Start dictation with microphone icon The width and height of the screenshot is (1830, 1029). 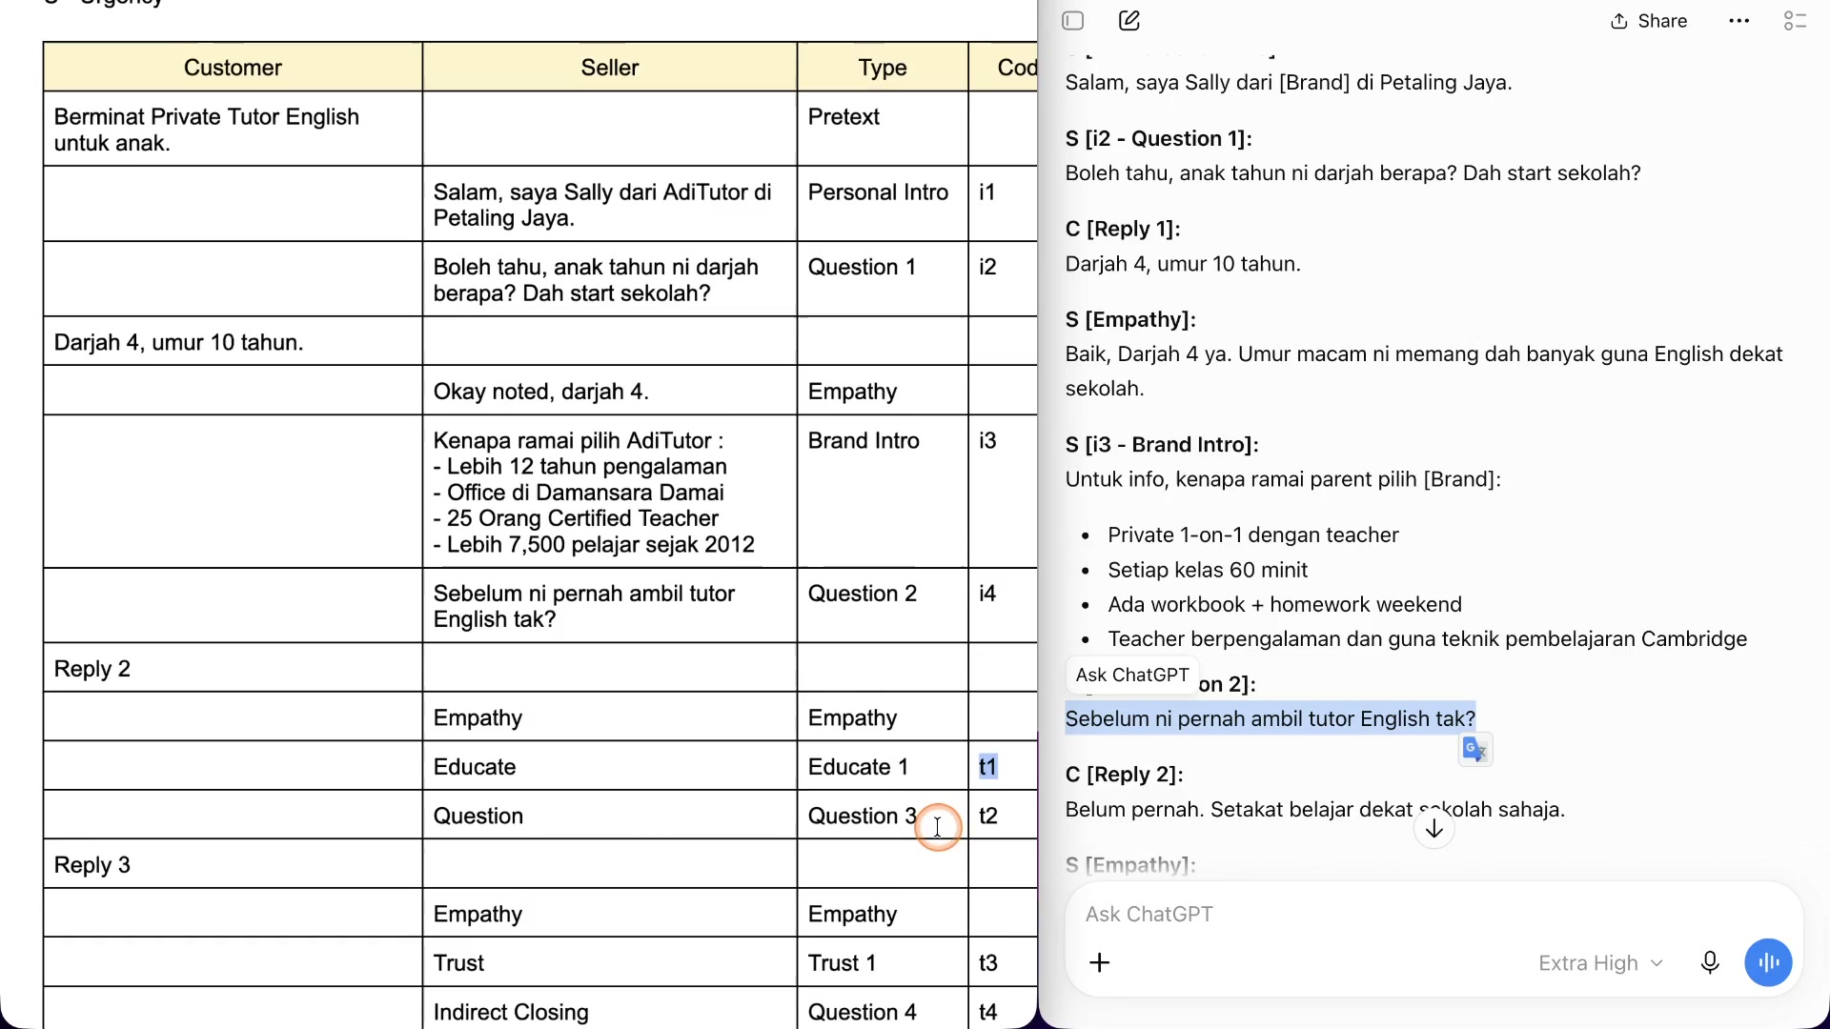(1710, 963)
